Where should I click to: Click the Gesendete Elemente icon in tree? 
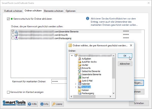pyautogui.click(x=80, y=74)
